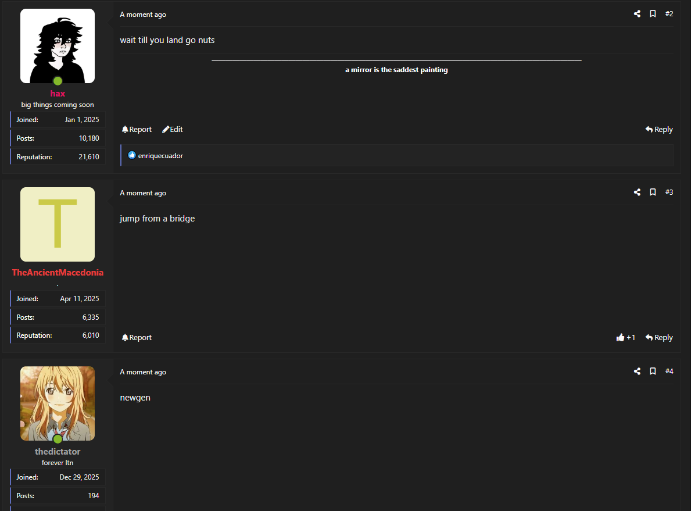Click thedictator's anime avatar image
This screenshot has width=691, height=511.
(x=58, y=403)
